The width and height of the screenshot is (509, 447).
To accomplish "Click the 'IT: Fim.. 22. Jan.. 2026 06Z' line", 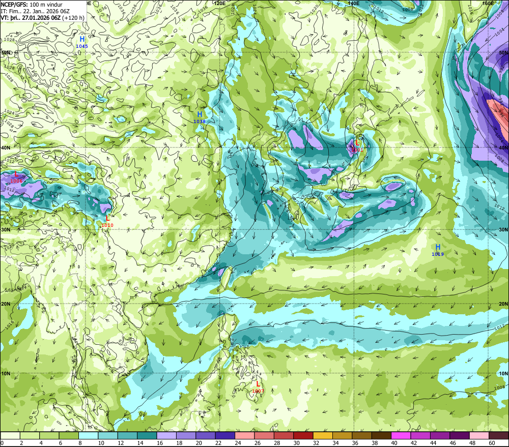I will click(x=35, y=11).
